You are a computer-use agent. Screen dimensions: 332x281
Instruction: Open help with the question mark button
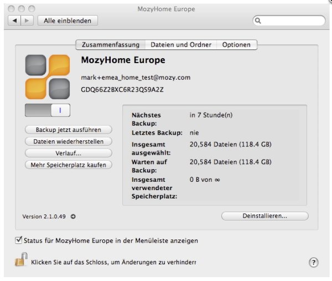313,262
